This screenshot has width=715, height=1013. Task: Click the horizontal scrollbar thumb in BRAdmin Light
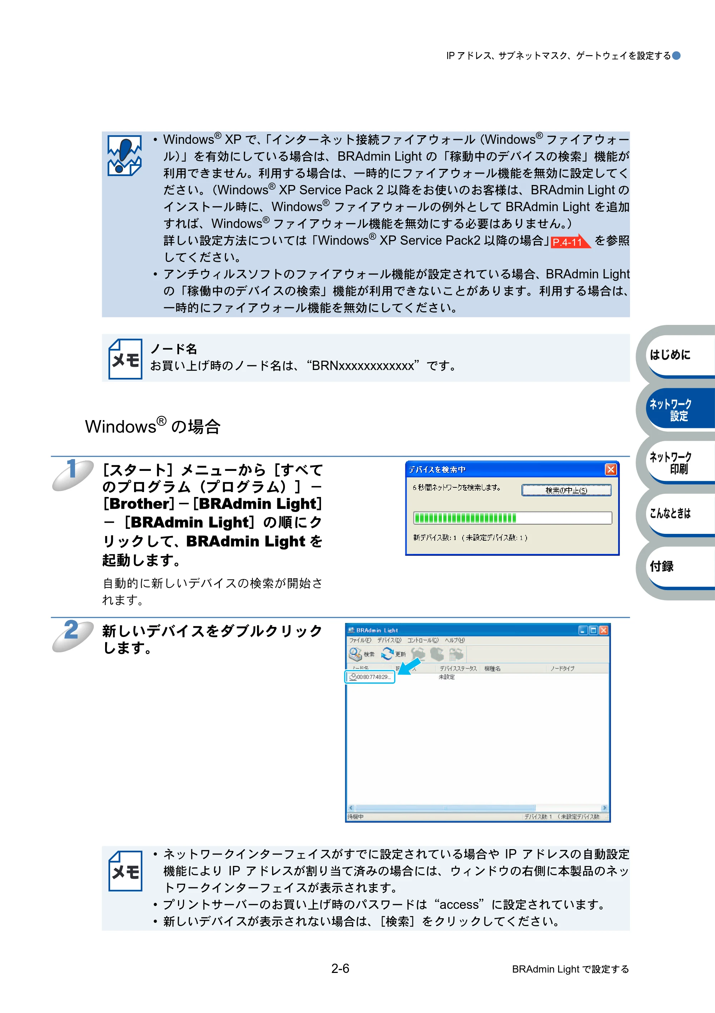click(x=445, y=808)
